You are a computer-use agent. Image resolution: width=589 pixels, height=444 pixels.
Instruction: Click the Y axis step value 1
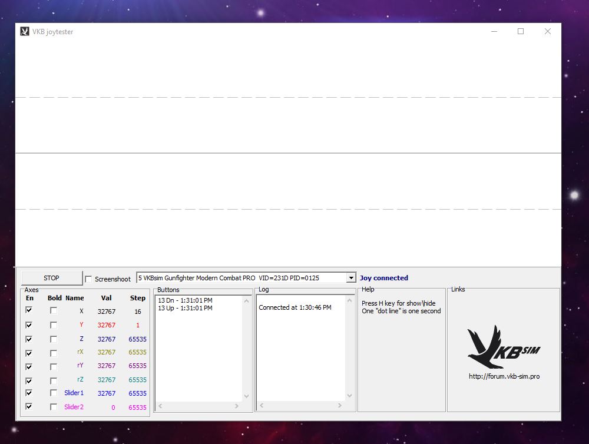click(138, 325)
